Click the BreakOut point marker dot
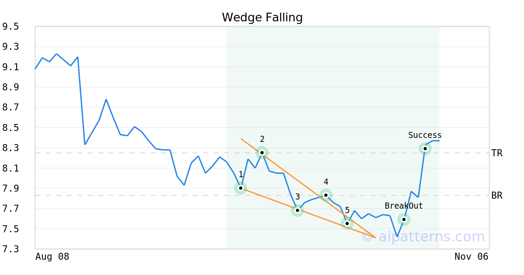 [x=404, y=219]
